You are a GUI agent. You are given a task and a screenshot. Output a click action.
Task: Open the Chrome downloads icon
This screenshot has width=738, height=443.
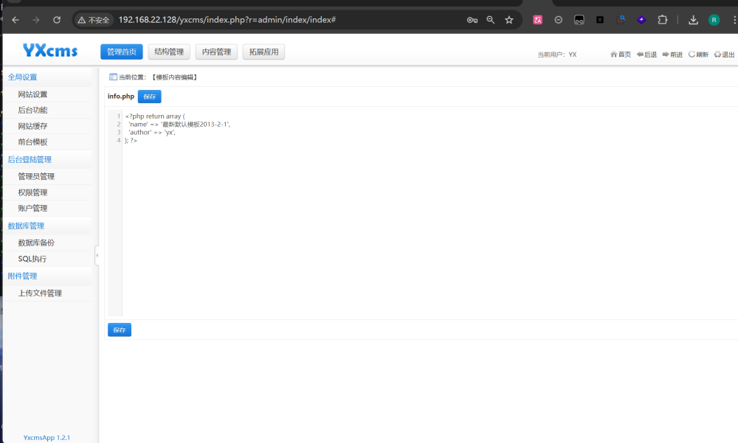(693, 20)
